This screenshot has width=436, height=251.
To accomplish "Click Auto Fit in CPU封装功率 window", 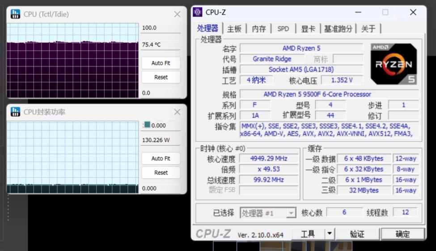I will [x=161, y=159].
